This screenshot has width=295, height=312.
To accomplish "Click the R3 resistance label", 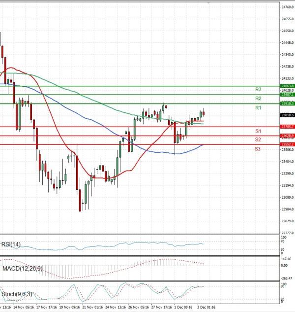I will [x=258, y=90].
